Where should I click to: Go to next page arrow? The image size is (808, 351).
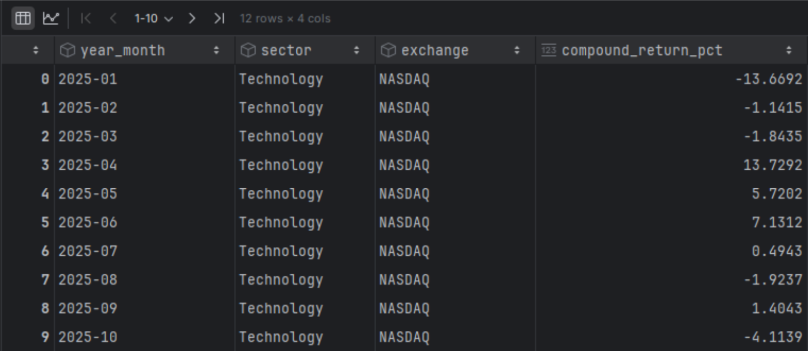[192, 19]
